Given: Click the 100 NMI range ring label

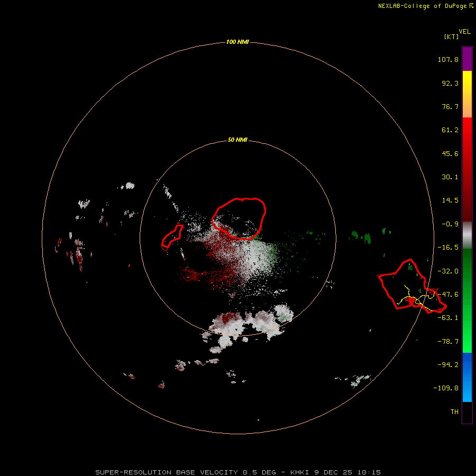Looking at the screenshot, I should (x=237, y=42).
